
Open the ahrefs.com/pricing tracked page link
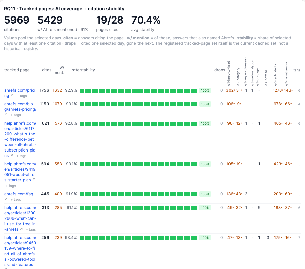(20, 93)
